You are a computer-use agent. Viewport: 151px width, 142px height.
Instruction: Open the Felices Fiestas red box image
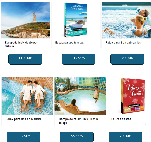coord(133,96)
